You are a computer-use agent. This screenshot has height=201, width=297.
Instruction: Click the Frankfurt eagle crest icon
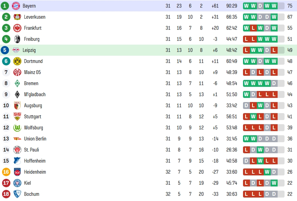[17, 28]
